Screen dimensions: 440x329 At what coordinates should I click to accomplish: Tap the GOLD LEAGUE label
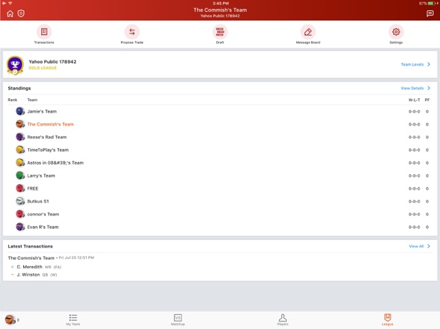[x=42, y=68]
